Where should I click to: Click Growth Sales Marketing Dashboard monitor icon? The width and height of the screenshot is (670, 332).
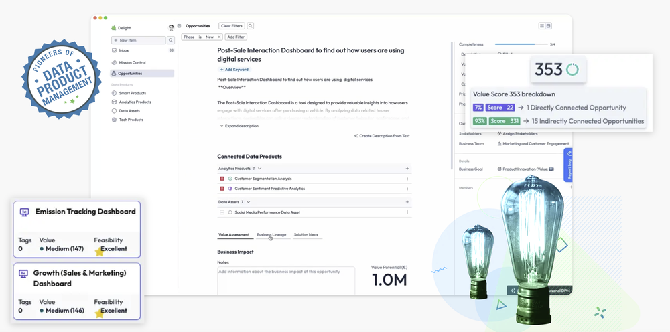(x=24, y=274)
